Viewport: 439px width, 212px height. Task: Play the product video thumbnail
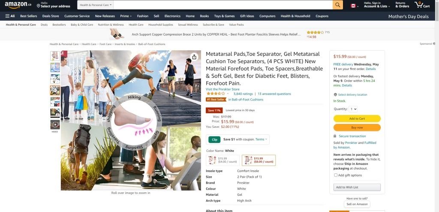[x=55, y=124]
